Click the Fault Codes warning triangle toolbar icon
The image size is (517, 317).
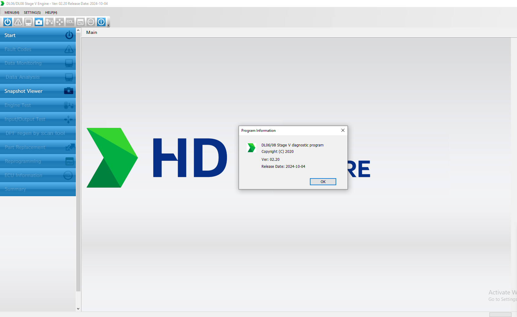18,22
